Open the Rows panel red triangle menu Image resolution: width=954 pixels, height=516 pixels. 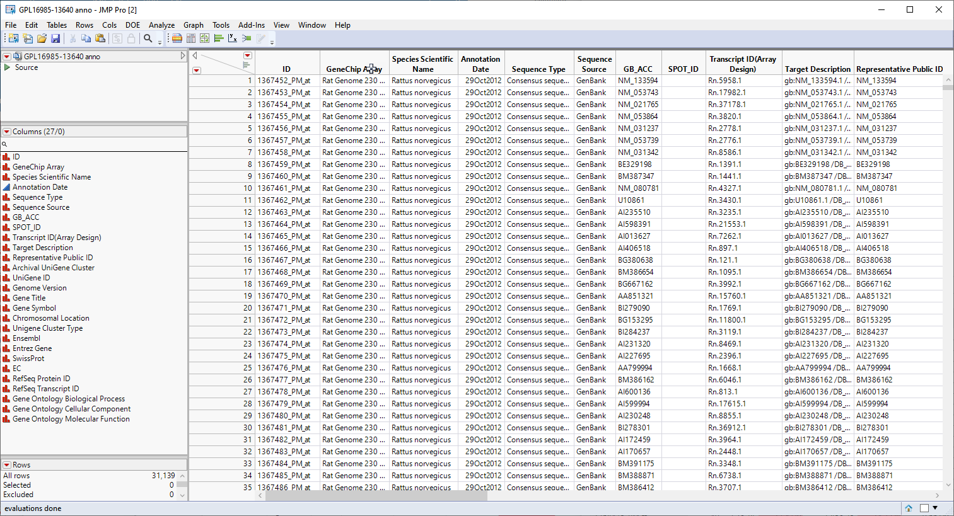7,465
